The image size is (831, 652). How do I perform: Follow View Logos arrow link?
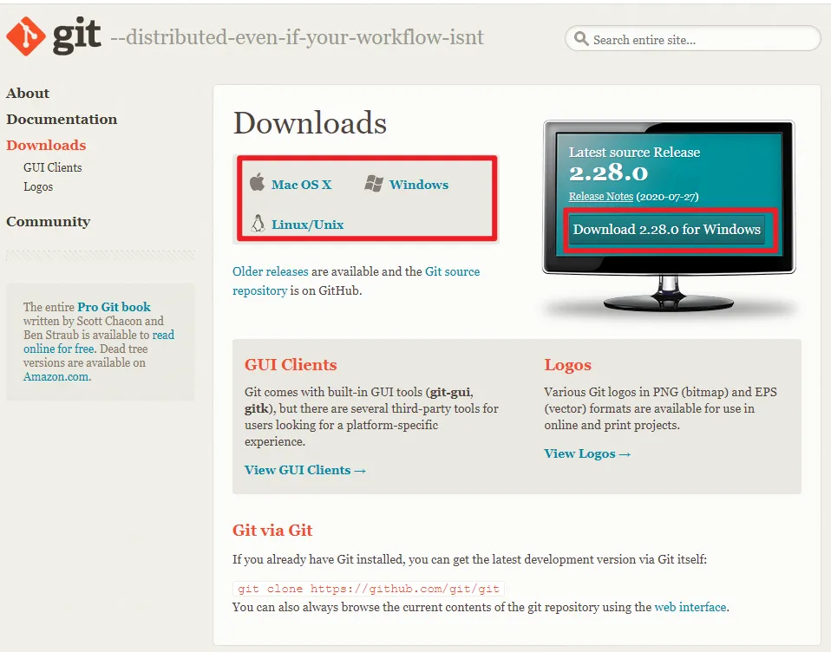[x=587, y=454]
